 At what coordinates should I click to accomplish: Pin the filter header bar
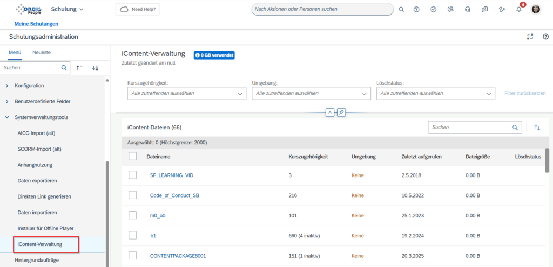click(341, 113)
